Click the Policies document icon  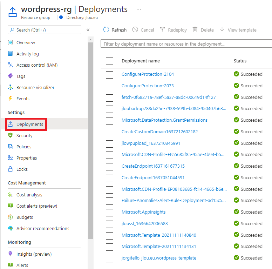click(x=11, y=147)
